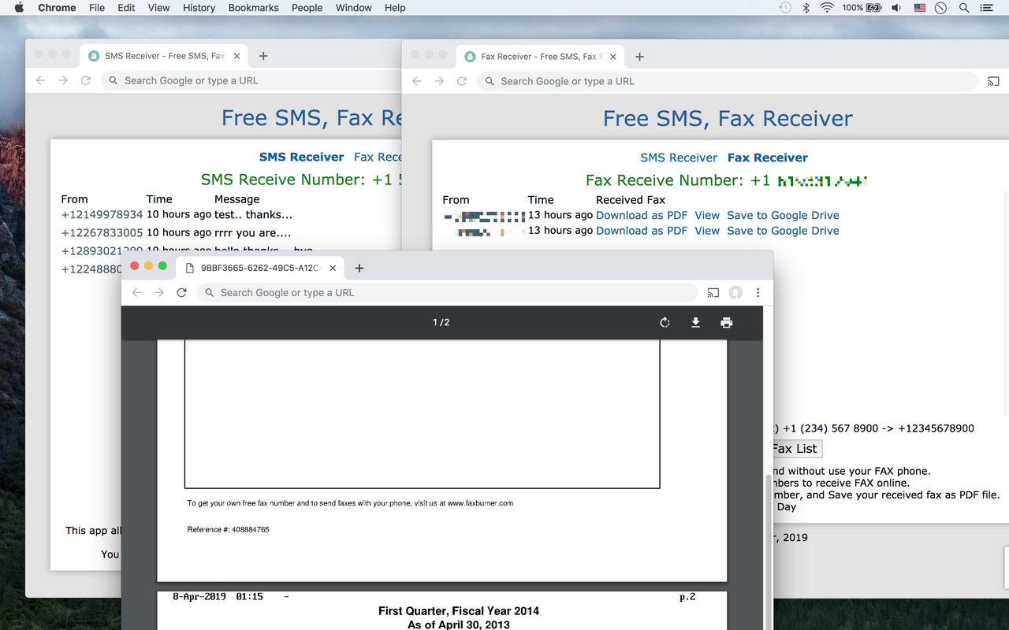Open Spotlight search from the menu bar
This screenshot has height=630, width=1009.
(963, 8)
